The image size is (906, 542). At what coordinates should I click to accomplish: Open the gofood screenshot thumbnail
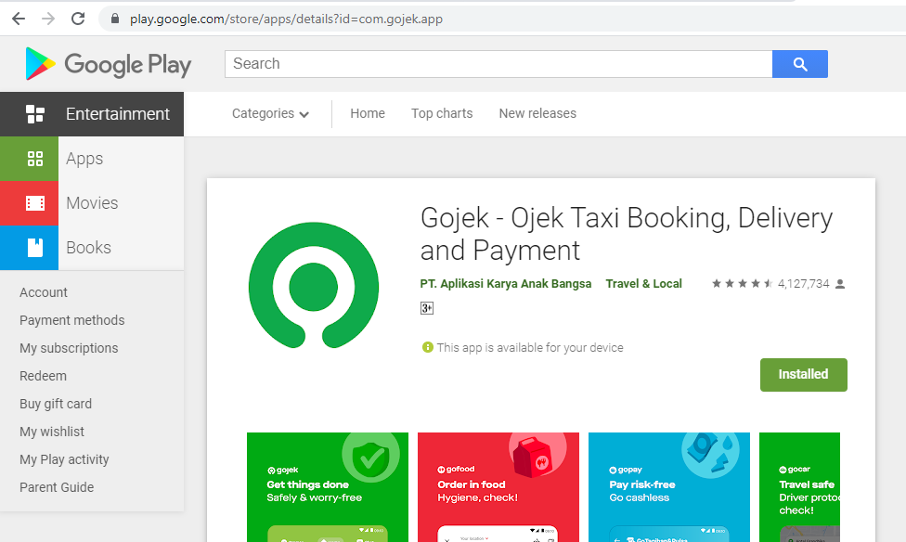click(x=498, y=486)
